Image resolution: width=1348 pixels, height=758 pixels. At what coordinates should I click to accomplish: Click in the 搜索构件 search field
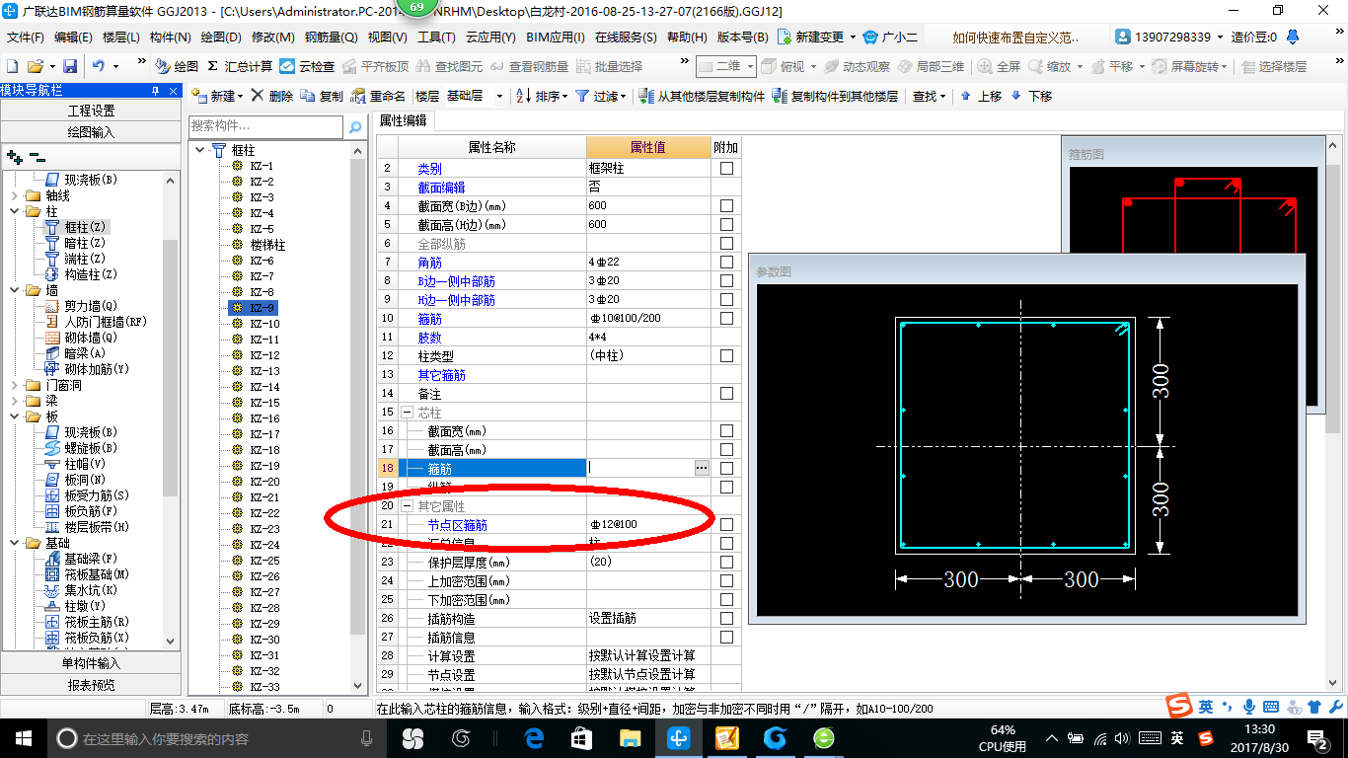265,127
